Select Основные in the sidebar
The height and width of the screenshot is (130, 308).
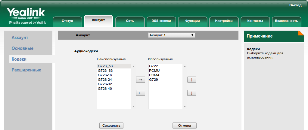[22, 48]
